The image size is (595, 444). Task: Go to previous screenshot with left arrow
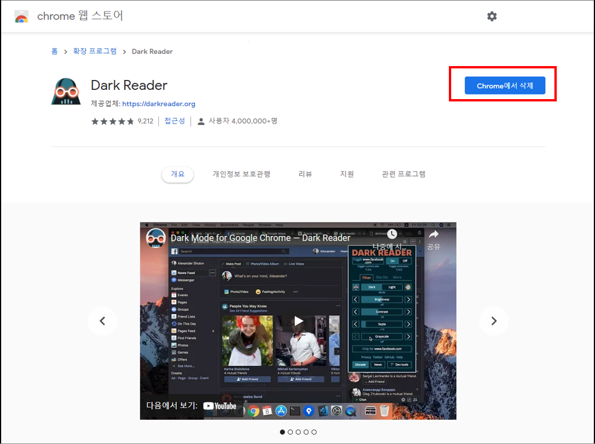(x=103, y=321)
